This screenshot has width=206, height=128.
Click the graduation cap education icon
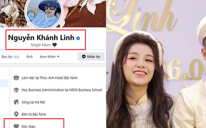click(x=16, y=90)
